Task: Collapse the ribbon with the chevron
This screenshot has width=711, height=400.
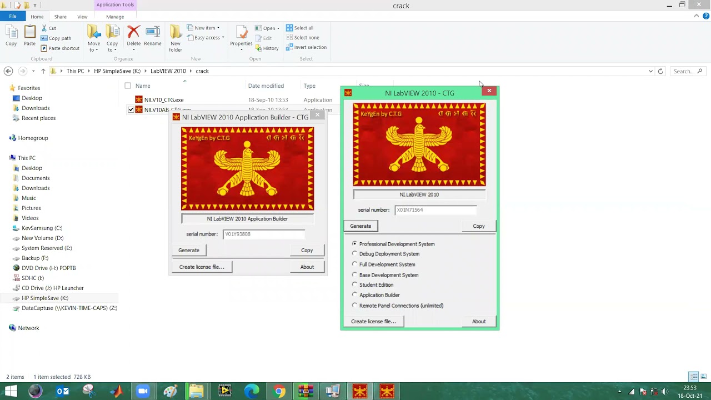Action: [697, 16]
